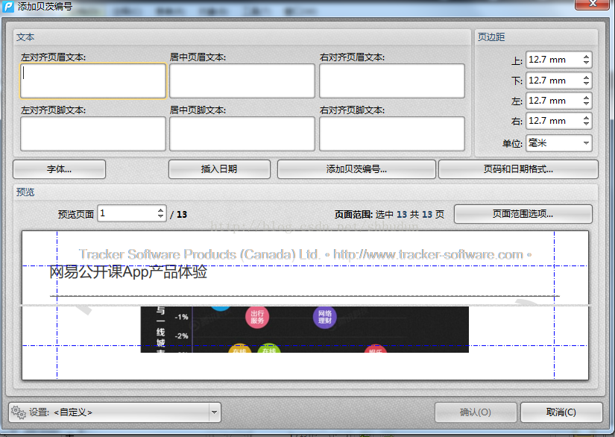Click the right-aligned footer text field
The image size is (615, 437).
pos(392,133)
